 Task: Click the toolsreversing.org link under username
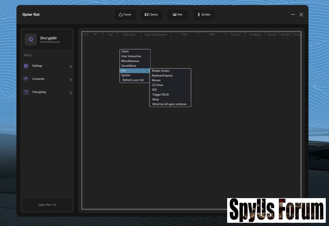coord(50,42)
